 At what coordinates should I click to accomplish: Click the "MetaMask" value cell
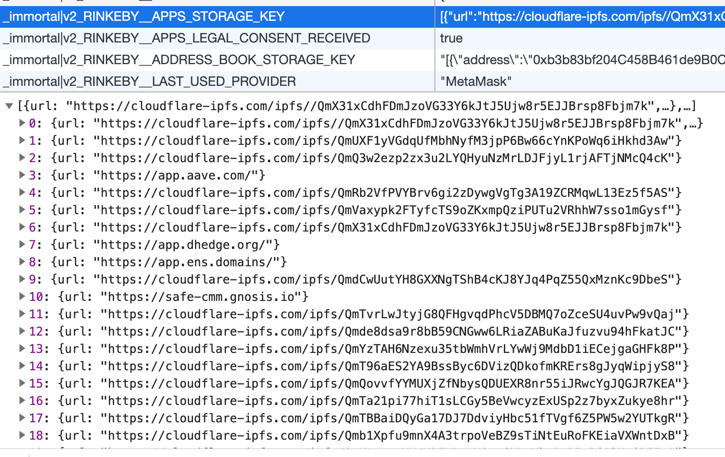click(x=580, y=82)
